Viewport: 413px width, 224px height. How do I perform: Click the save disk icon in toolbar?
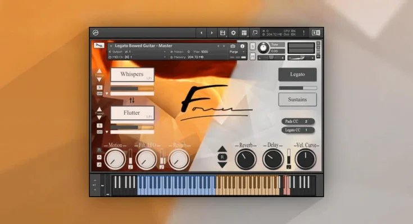coord(223,33)
